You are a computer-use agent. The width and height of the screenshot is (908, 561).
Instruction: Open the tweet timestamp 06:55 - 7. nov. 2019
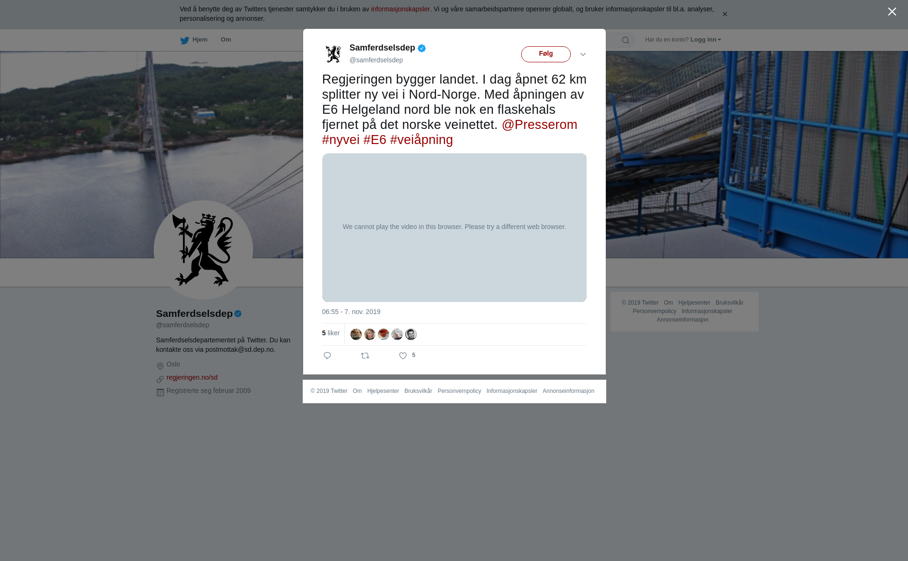[x=351, y=312]
